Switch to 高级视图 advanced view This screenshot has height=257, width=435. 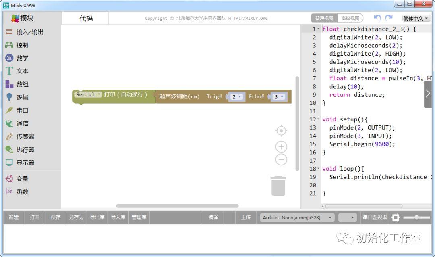click(x=350, y=18)
